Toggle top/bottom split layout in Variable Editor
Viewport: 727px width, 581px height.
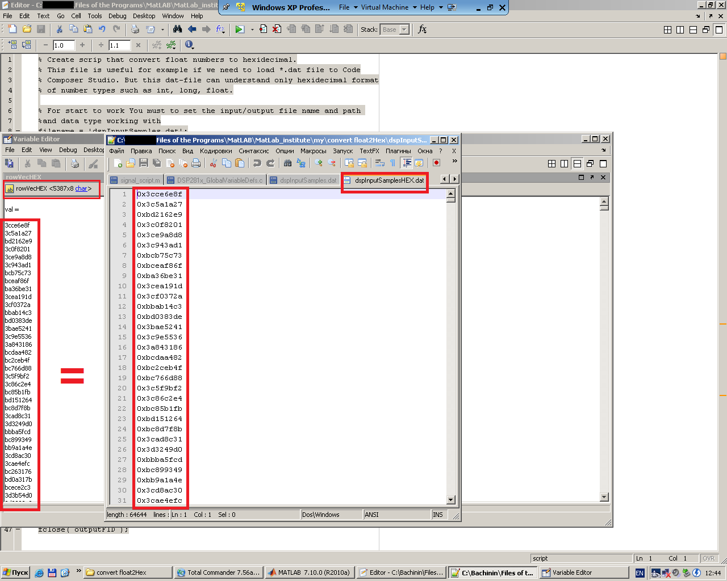click(x=577, y=163)
